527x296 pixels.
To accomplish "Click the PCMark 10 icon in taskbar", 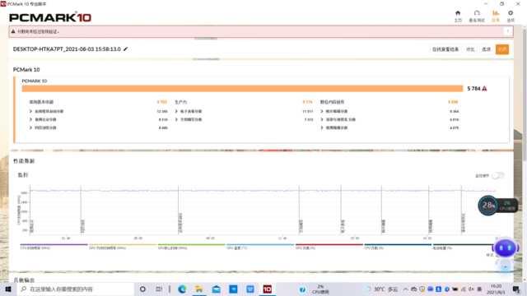I will [x=267, y=289].
